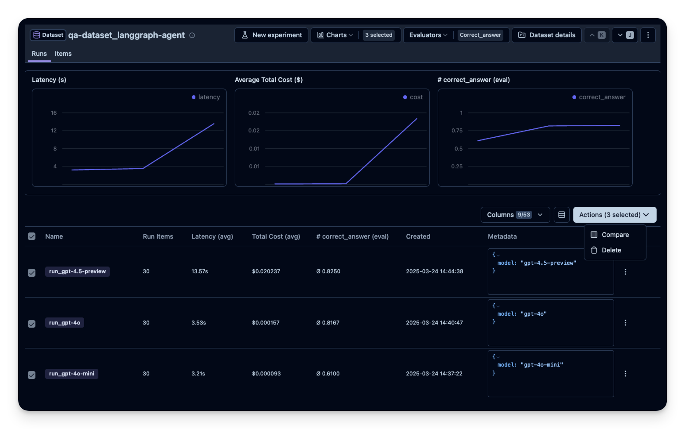
Task: Click the flask icon on New experiment button
Action: tap(245, 35)
